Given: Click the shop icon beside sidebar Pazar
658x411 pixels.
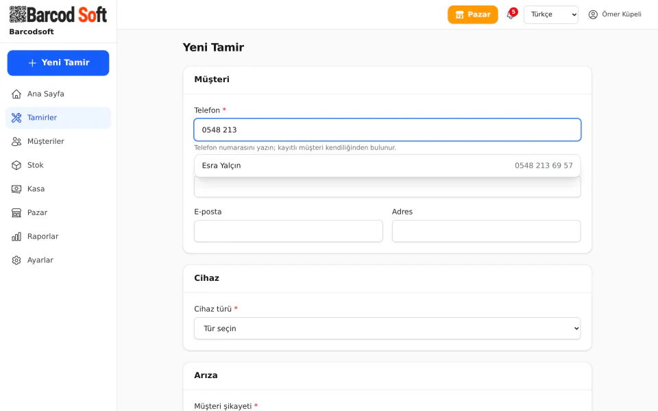Looking at the screenshot, I should click(16, 213).
